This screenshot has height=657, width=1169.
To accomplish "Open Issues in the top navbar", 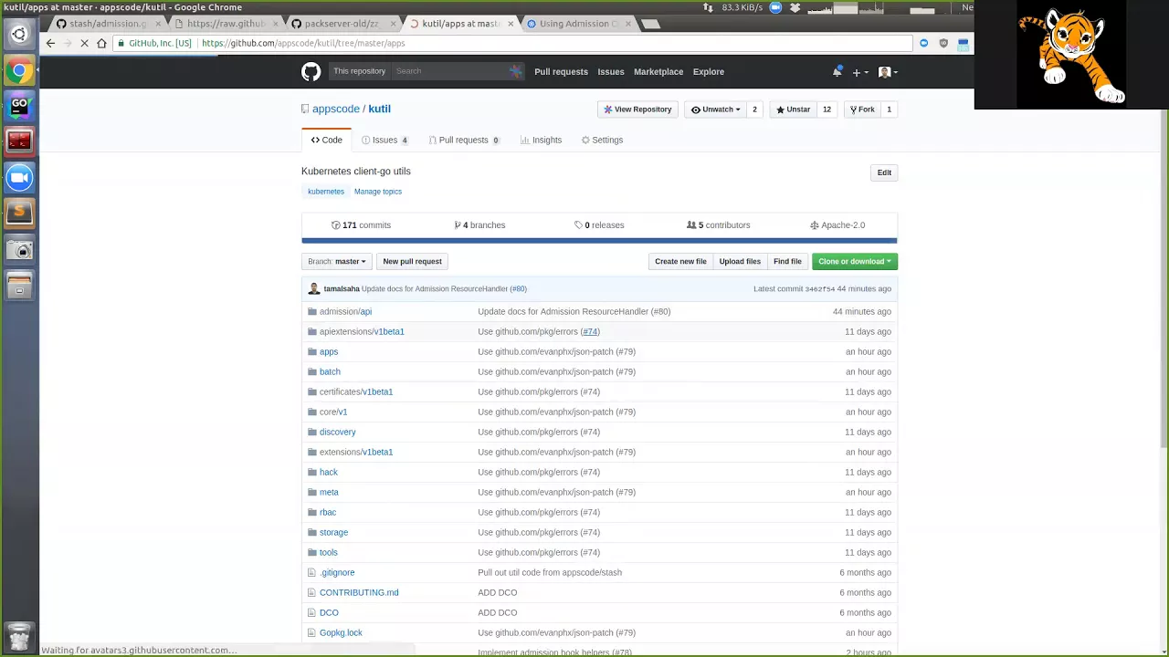I will point(611,71).
